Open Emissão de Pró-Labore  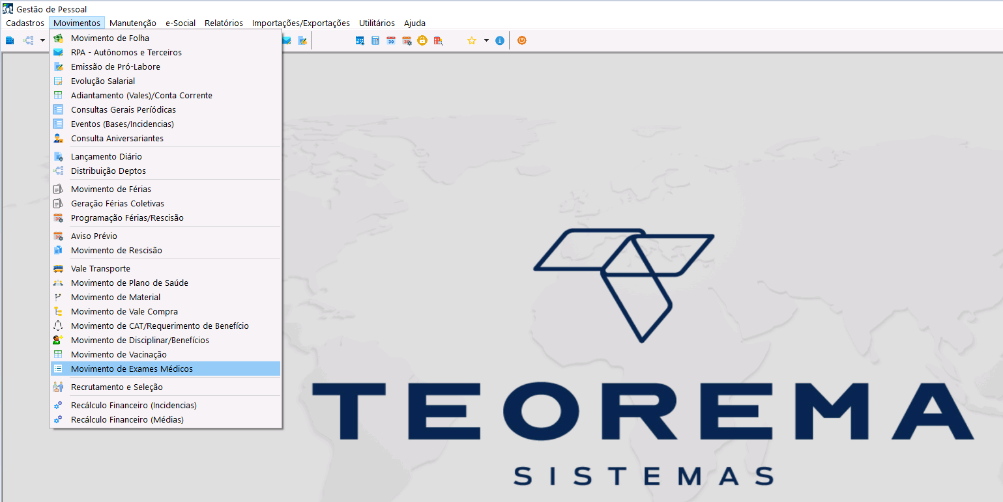coord(166,67)
